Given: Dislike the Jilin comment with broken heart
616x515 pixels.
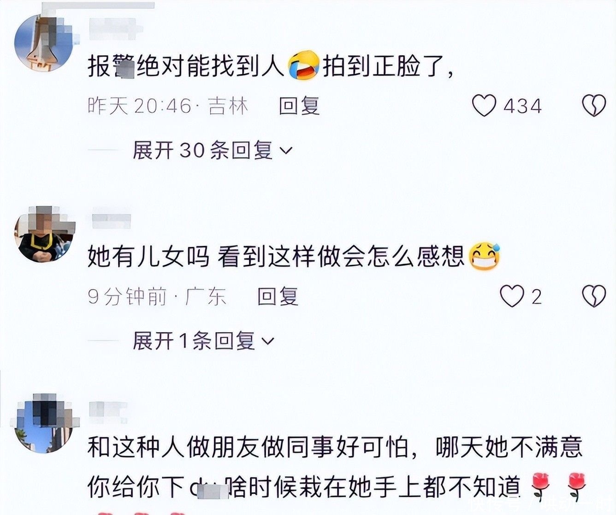Looking at the screenshot, I should click(x=594, y=106).
